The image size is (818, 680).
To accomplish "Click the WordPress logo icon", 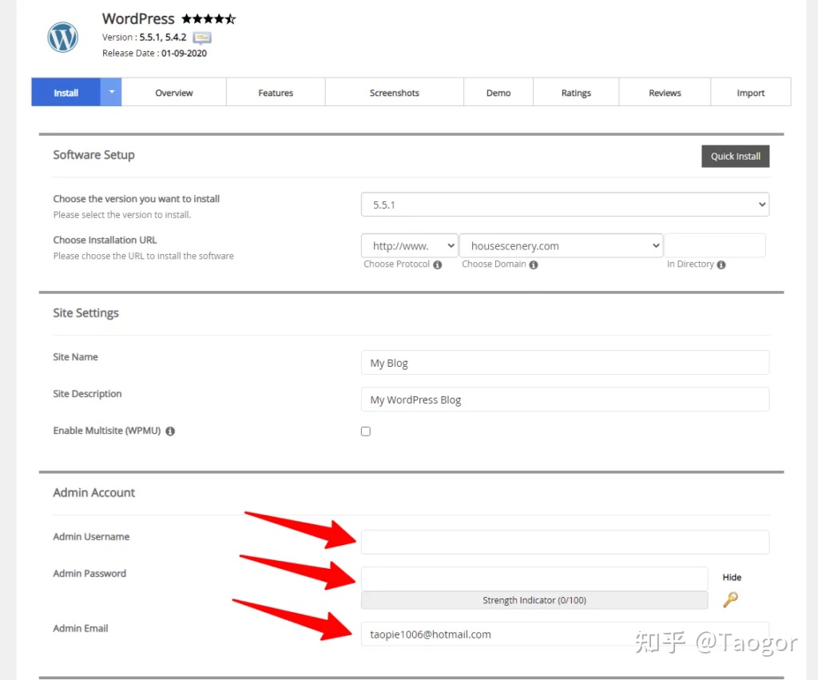I will pyautogui.click(x=62, y=37).
